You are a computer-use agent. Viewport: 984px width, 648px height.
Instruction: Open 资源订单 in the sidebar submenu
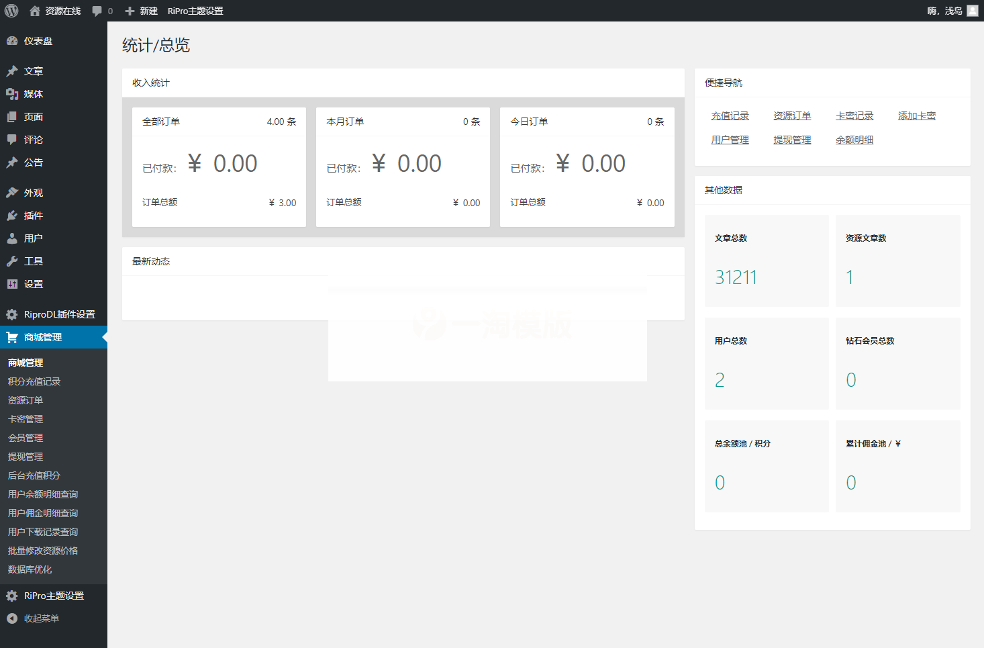tap(26, 400)
